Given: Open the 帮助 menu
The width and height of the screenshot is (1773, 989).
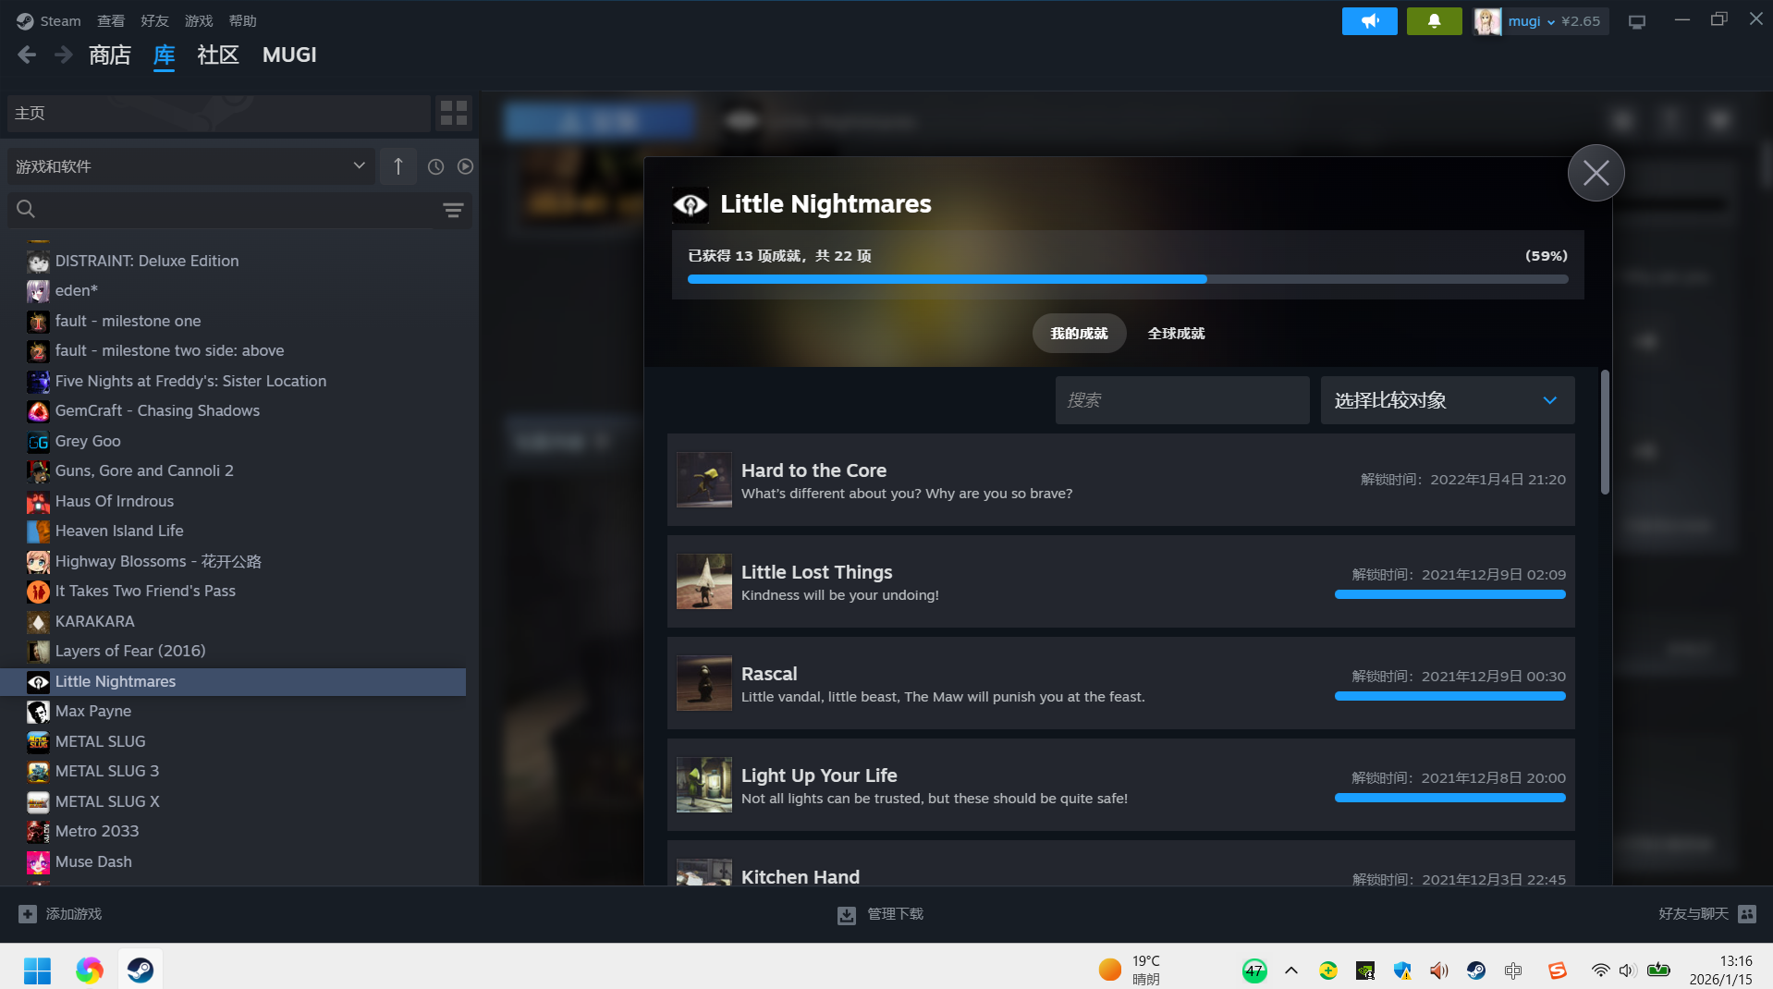Looking at the screenshot, I should point(242,20).
